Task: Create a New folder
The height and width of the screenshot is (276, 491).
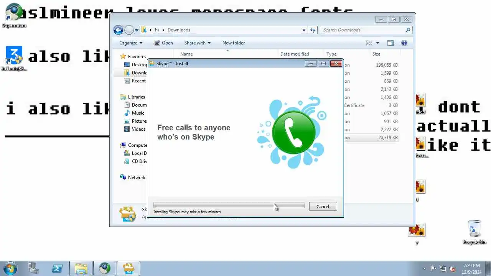Action: pos(234,43)
